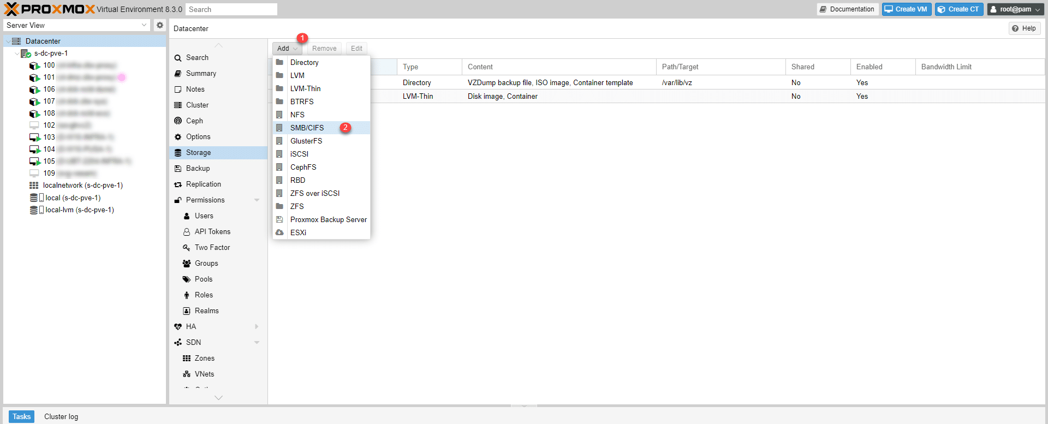Screen dimensions: 1048x424
Task: Choose ZFS over iSCSI menu entry
Action: click(321, 193)
